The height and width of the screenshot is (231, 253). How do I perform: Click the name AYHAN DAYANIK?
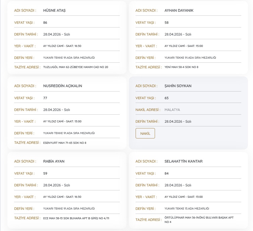179,10
